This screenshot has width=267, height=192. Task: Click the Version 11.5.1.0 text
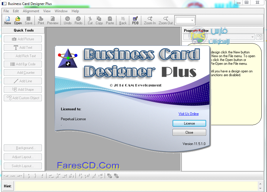(x=194, y=144)
